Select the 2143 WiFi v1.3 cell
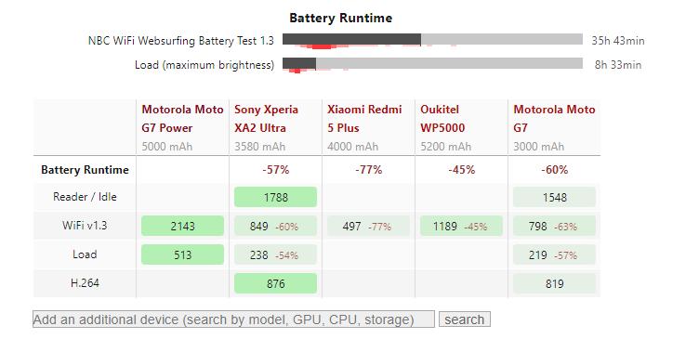Screen dimensions: 699x352 182,226
